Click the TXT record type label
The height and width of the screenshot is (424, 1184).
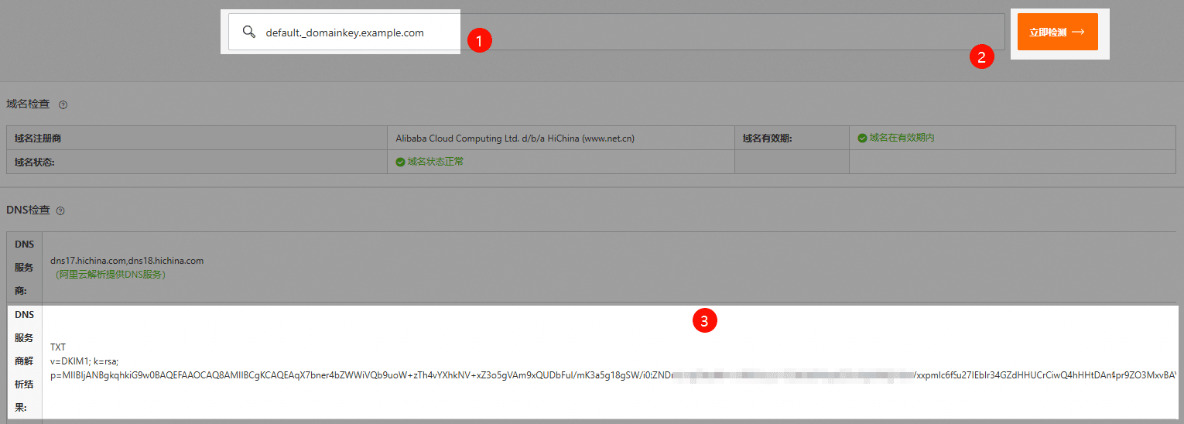(x=58, y=347)
